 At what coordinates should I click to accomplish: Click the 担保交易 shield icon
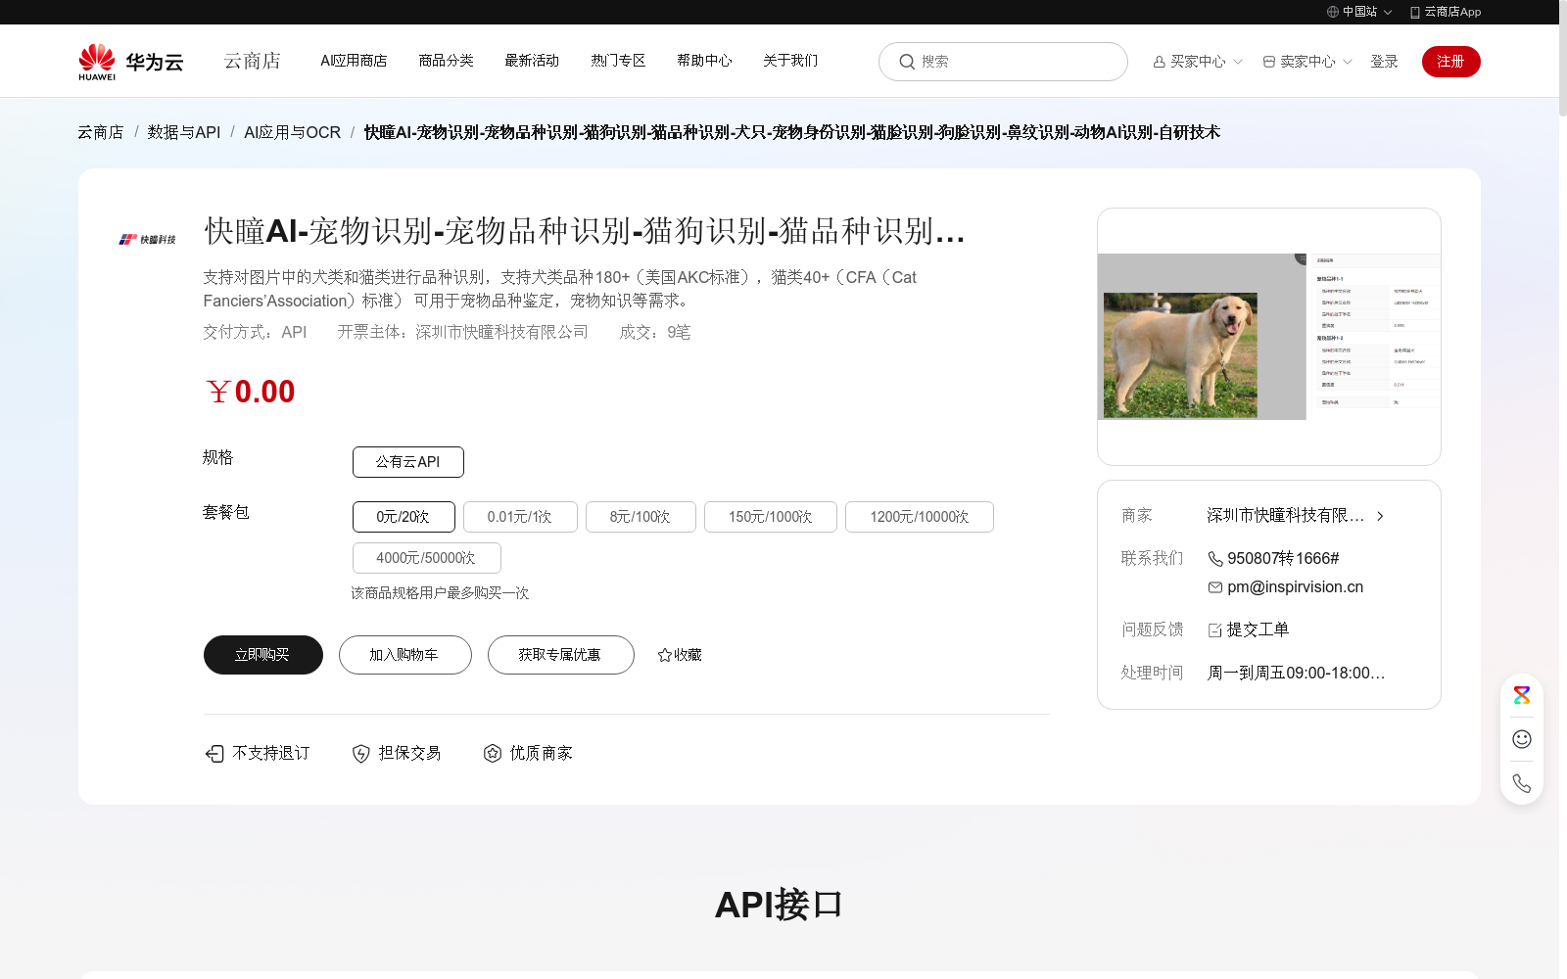click(360, 753)
